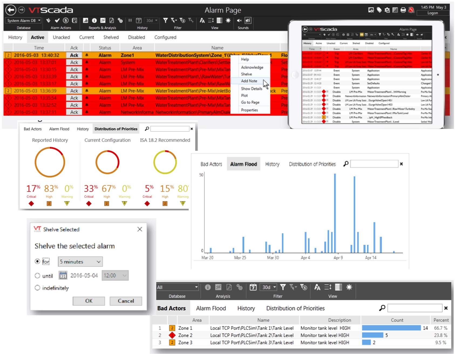Select the 'for' radio button
455x356 pixels.
pos(38,261)
